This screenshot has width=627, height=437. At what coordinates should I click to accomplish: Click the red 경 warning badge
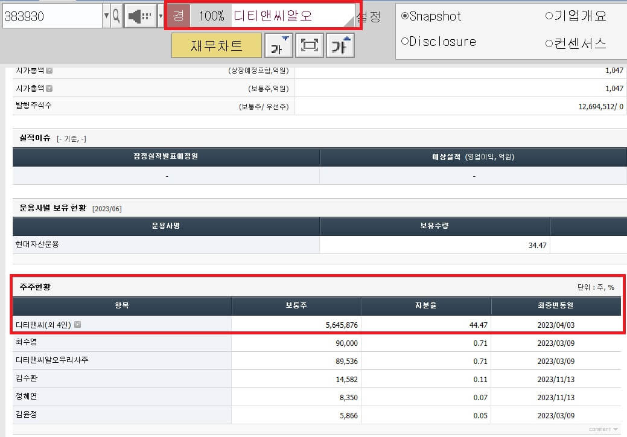179,16
